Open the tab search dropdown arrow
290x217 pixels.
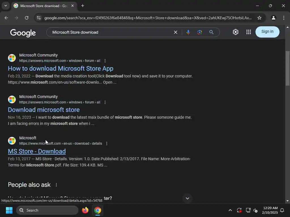pyautogui.click(x=6, y=6)
